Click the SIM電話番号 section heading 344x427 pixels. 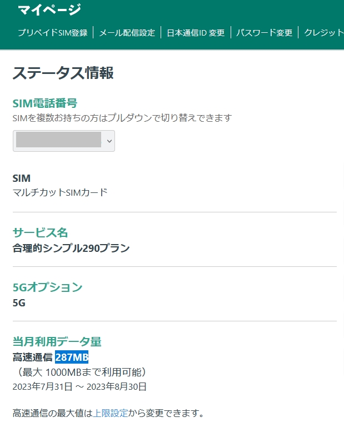[44, 103]
